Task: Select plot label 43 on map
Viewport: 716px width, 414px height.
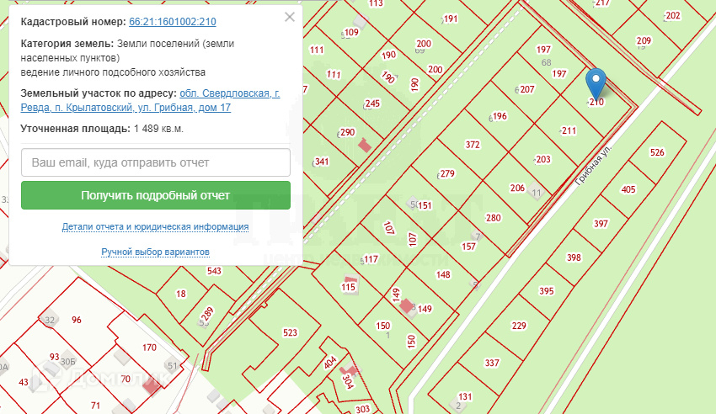Action: click(x=24, y=382)
